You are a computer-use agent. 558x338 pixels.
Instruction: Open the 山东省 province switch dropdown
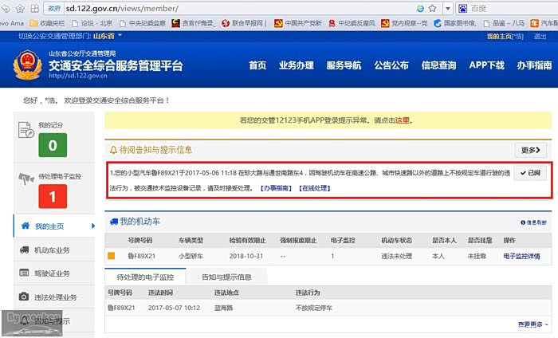click(108, 37)
